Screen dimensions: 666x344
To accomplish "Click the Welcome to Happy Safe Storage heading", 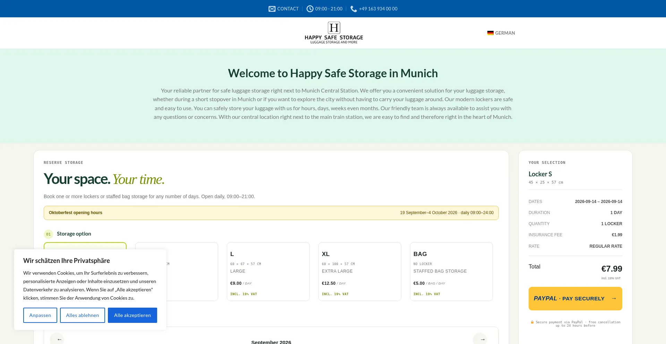I will [333, 73].
